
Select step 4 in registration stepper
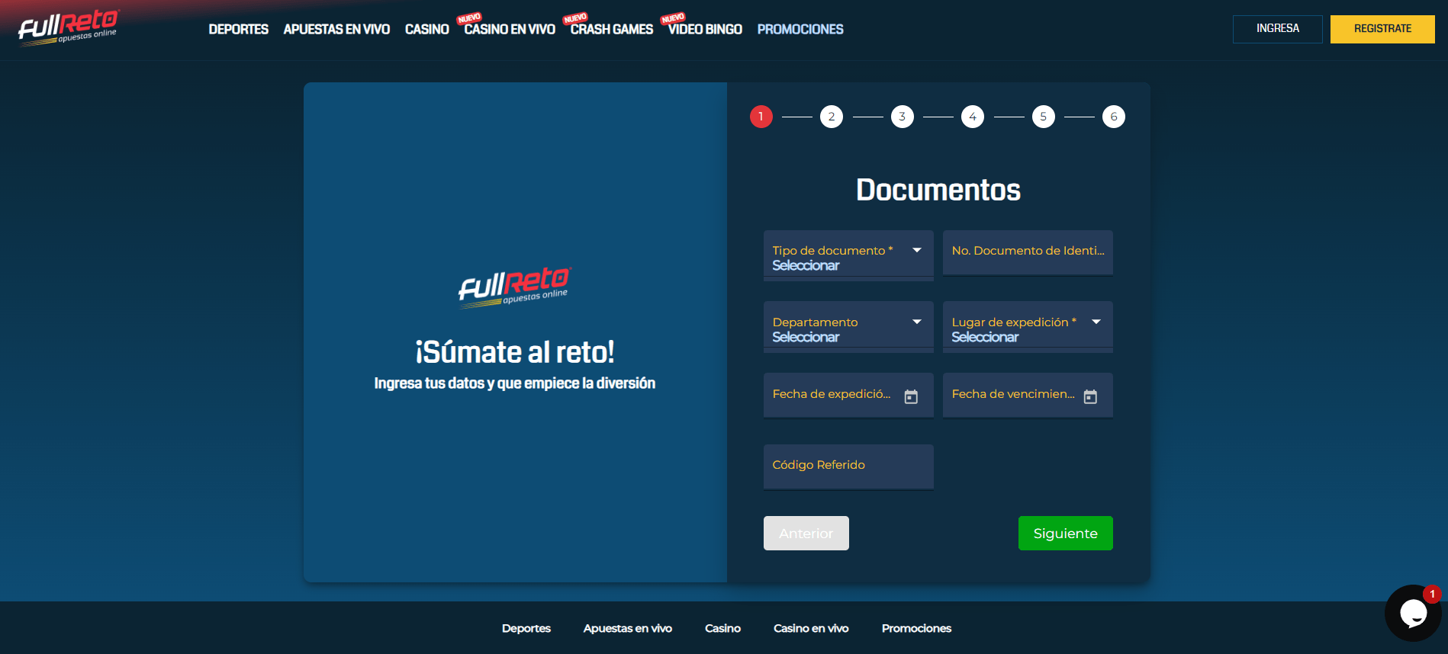click(x=973, y=117)
